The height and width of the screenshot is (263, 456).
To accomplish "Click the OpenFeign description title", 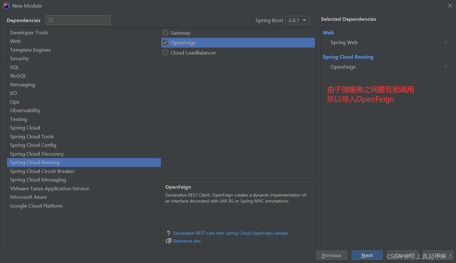I will [178, 187].
